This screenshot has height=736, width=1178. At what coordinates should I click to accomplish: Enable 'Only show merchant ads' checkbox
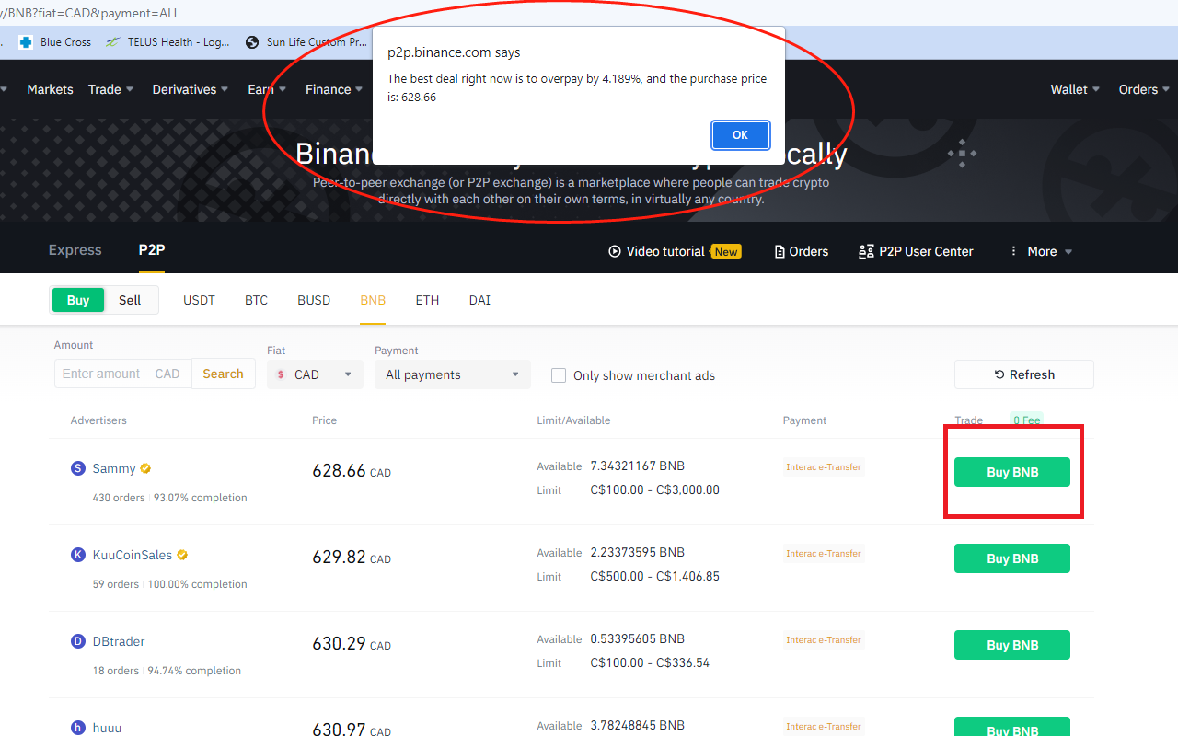coord(559,375)
